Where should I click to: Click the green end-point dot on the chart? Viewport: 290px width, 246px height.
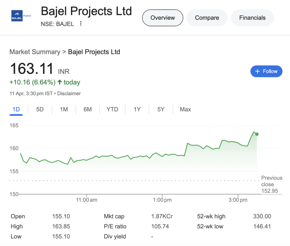pos(257,134)
